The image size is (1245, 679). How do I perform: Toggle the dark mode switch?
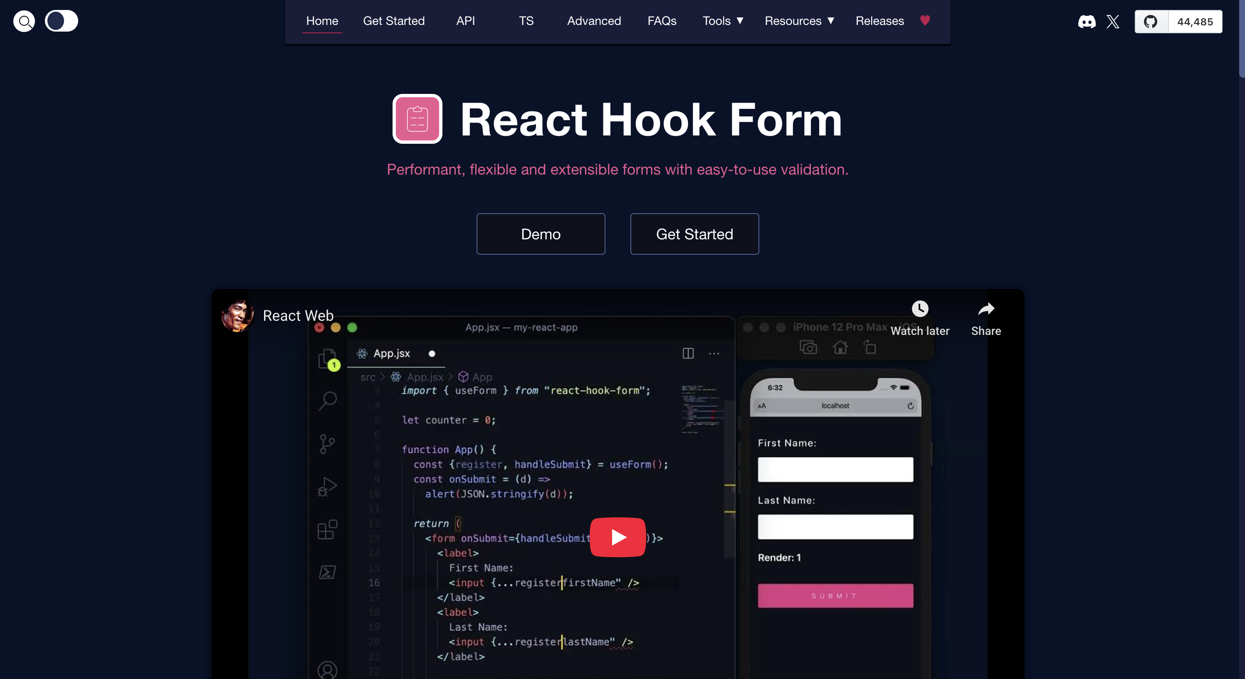coord(62,21)
